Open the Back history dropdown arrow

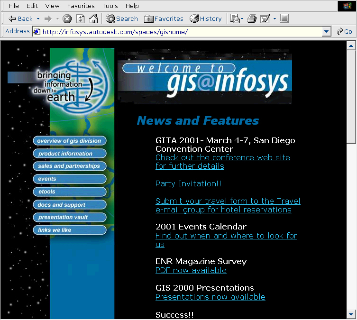point(38,18)
